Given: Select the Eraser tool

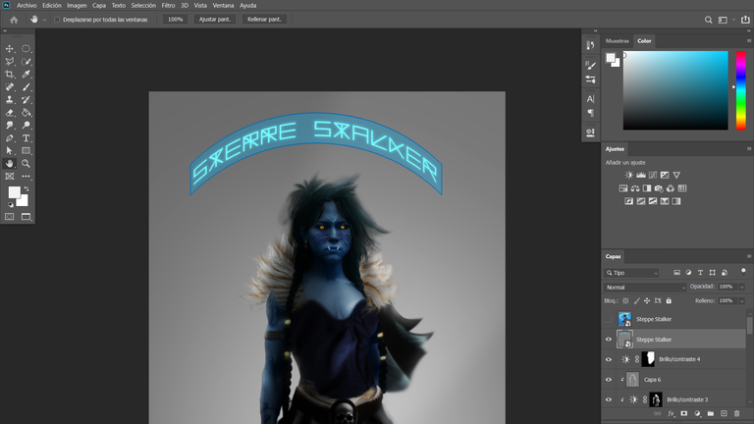Looking at the screenshot, I should (10, 113).
